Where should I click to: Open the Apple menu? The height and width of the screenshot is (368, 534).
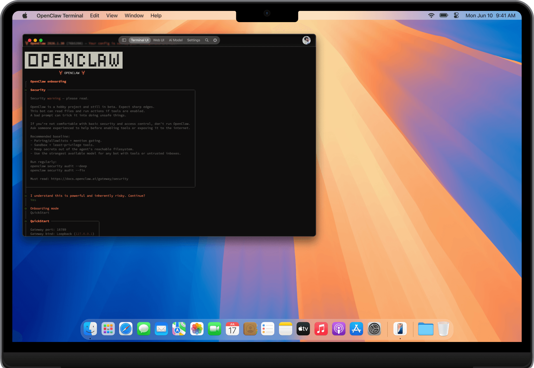coord(25,16)
